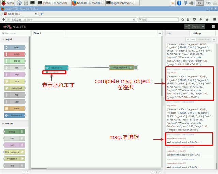Screen dimensions: 218x174
Task: Click the Bluetooth tray icon
Action: coord(179,3)
